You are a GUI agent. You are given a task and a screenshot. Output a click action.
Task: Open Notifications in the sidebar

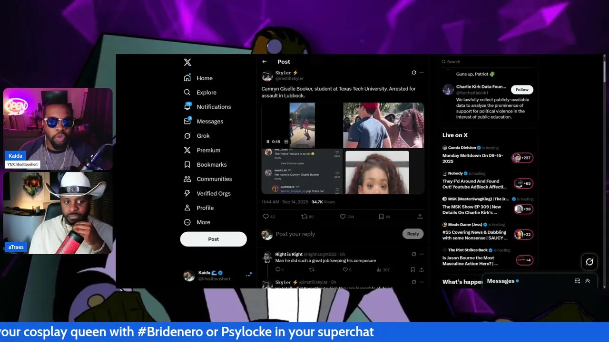(207, 107)
